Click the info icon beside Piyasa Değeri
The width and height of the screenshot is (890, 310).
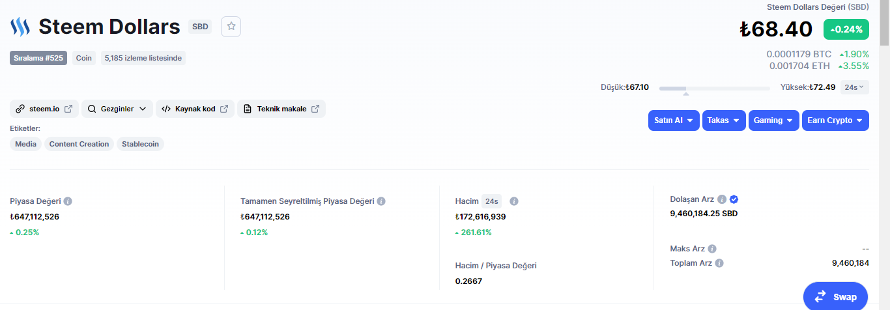[68, 201]
